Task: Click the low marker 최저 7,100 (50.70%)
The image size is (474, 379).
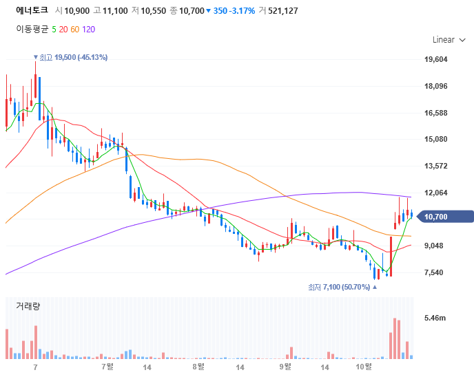Action: click(x=342, y=287)
